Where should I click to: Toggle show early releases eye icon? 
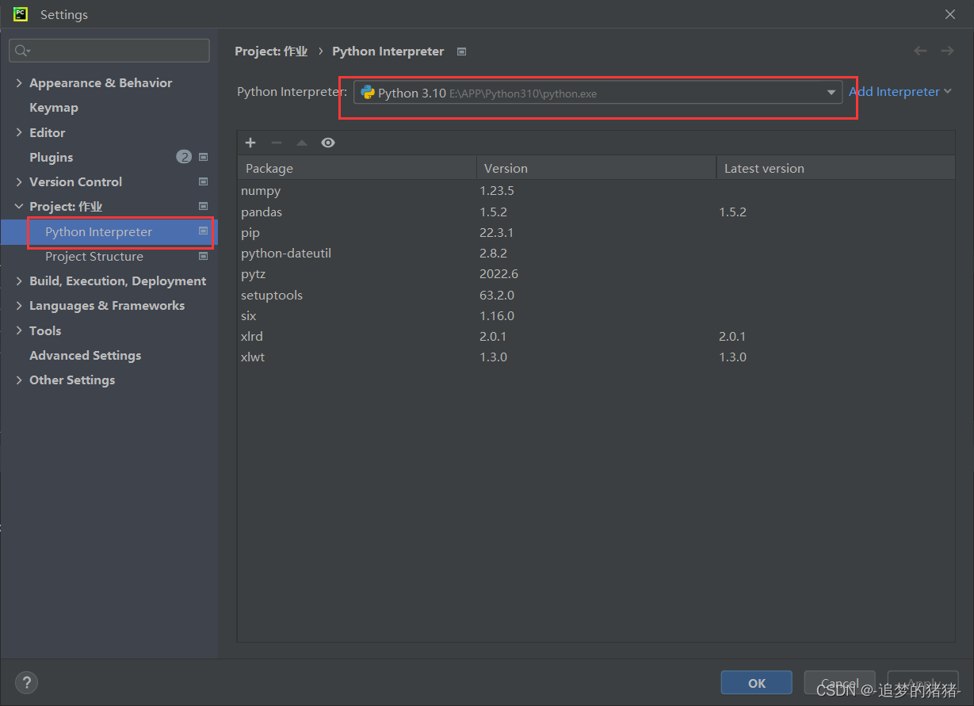328,143
